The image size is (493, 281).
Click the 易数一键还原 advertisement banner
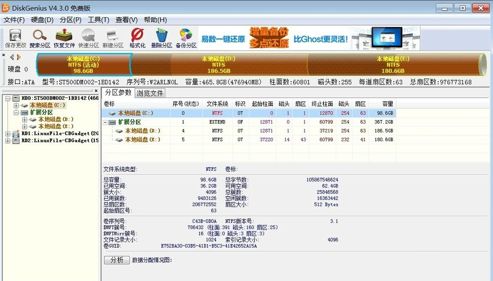click(x=309, y=38)
